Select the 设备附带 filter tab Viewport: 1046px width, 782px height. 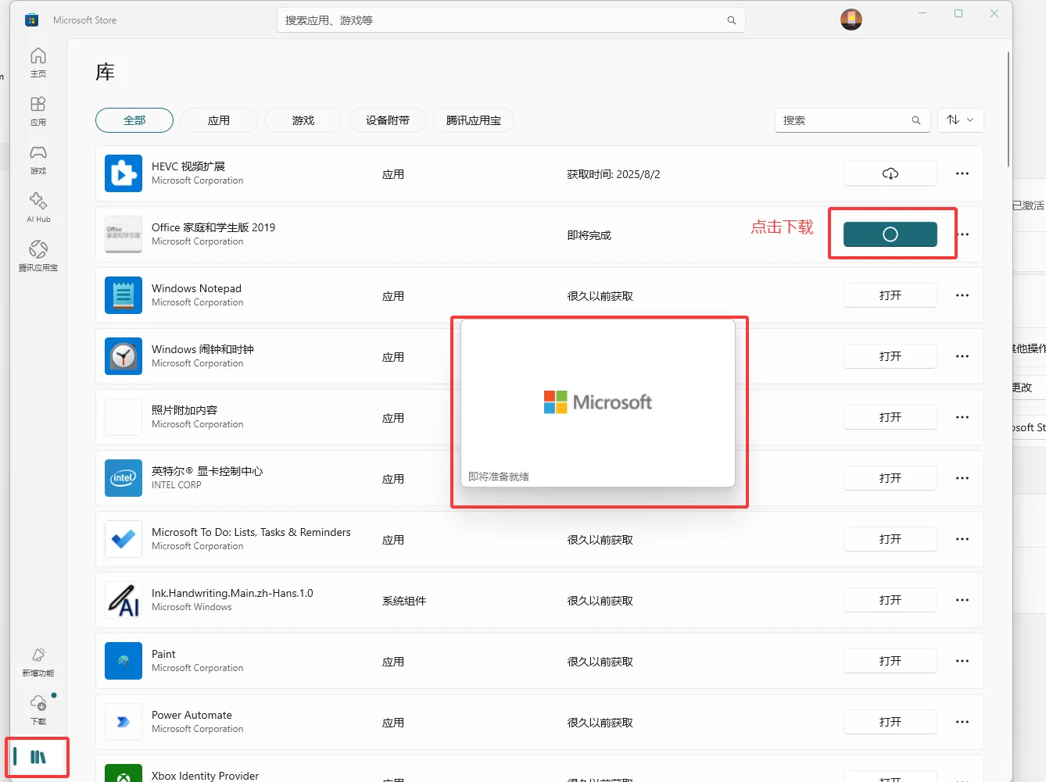[x=388, y=120]
